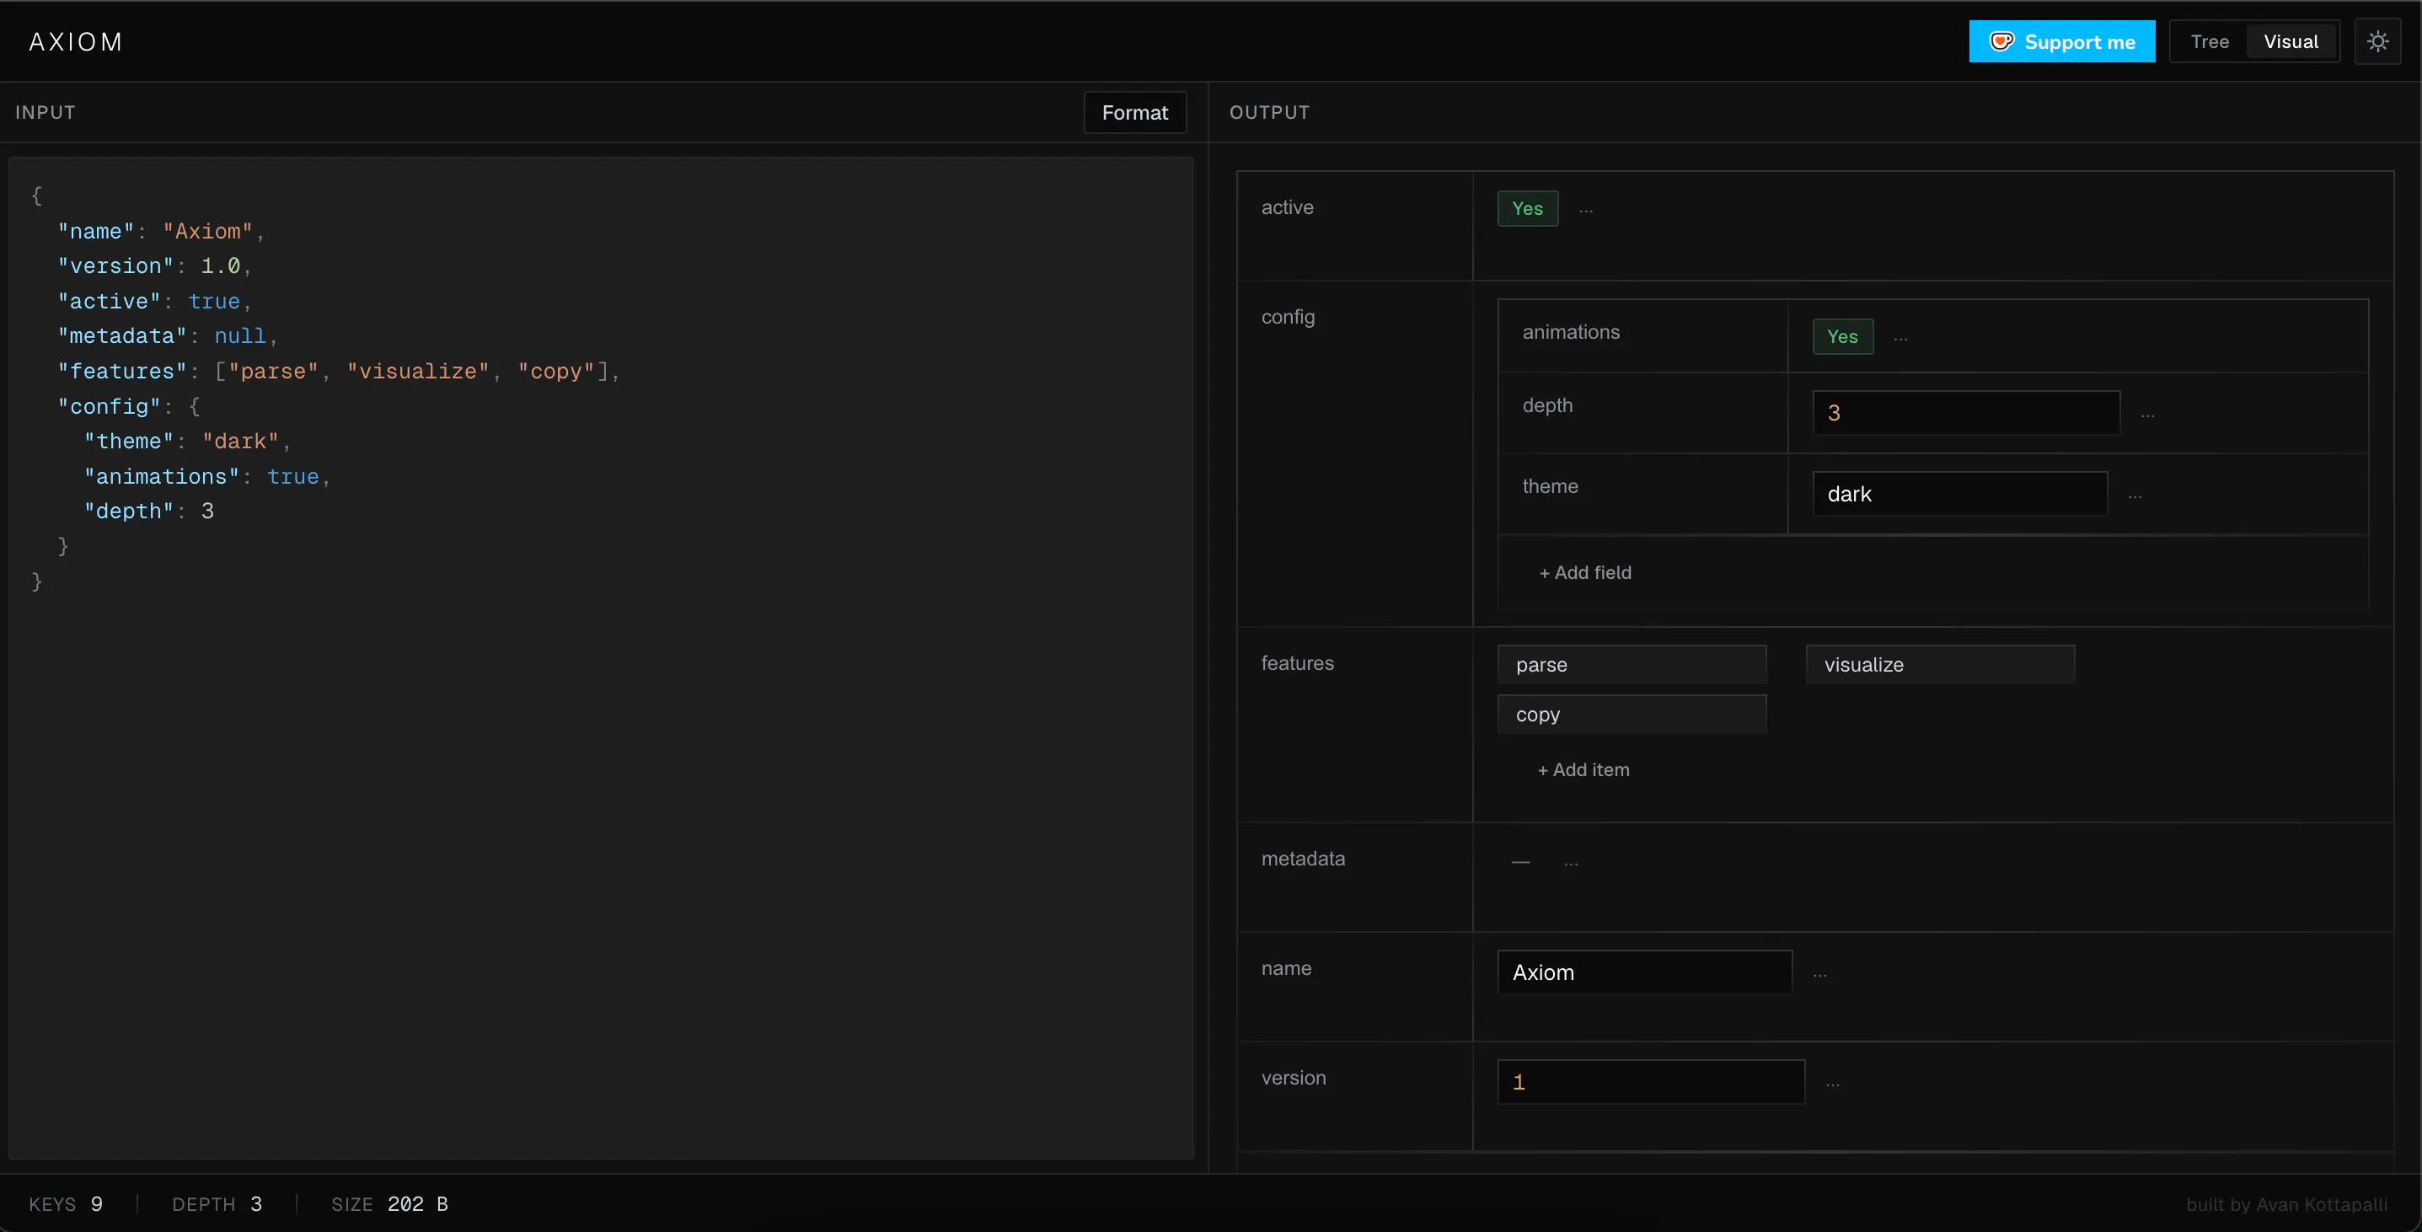The image size is (2422, 1232).
Task: Click the "metadata": null line in input
Action: pos(168,335)
